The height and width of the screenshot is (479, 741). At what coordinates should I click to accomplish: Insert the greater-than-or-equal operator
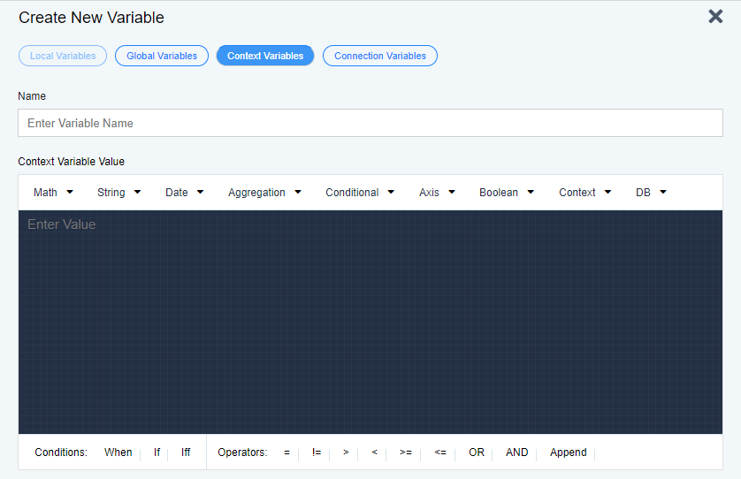405,452
